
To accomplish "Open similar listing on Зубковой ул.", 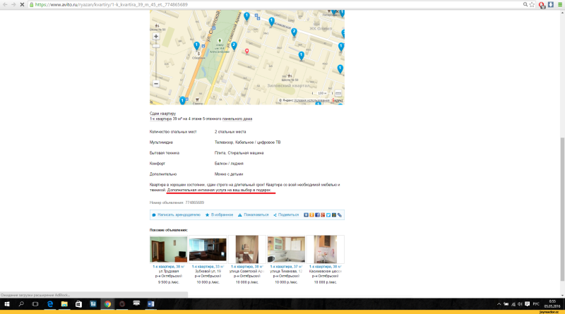I will [x=208, y=271].
